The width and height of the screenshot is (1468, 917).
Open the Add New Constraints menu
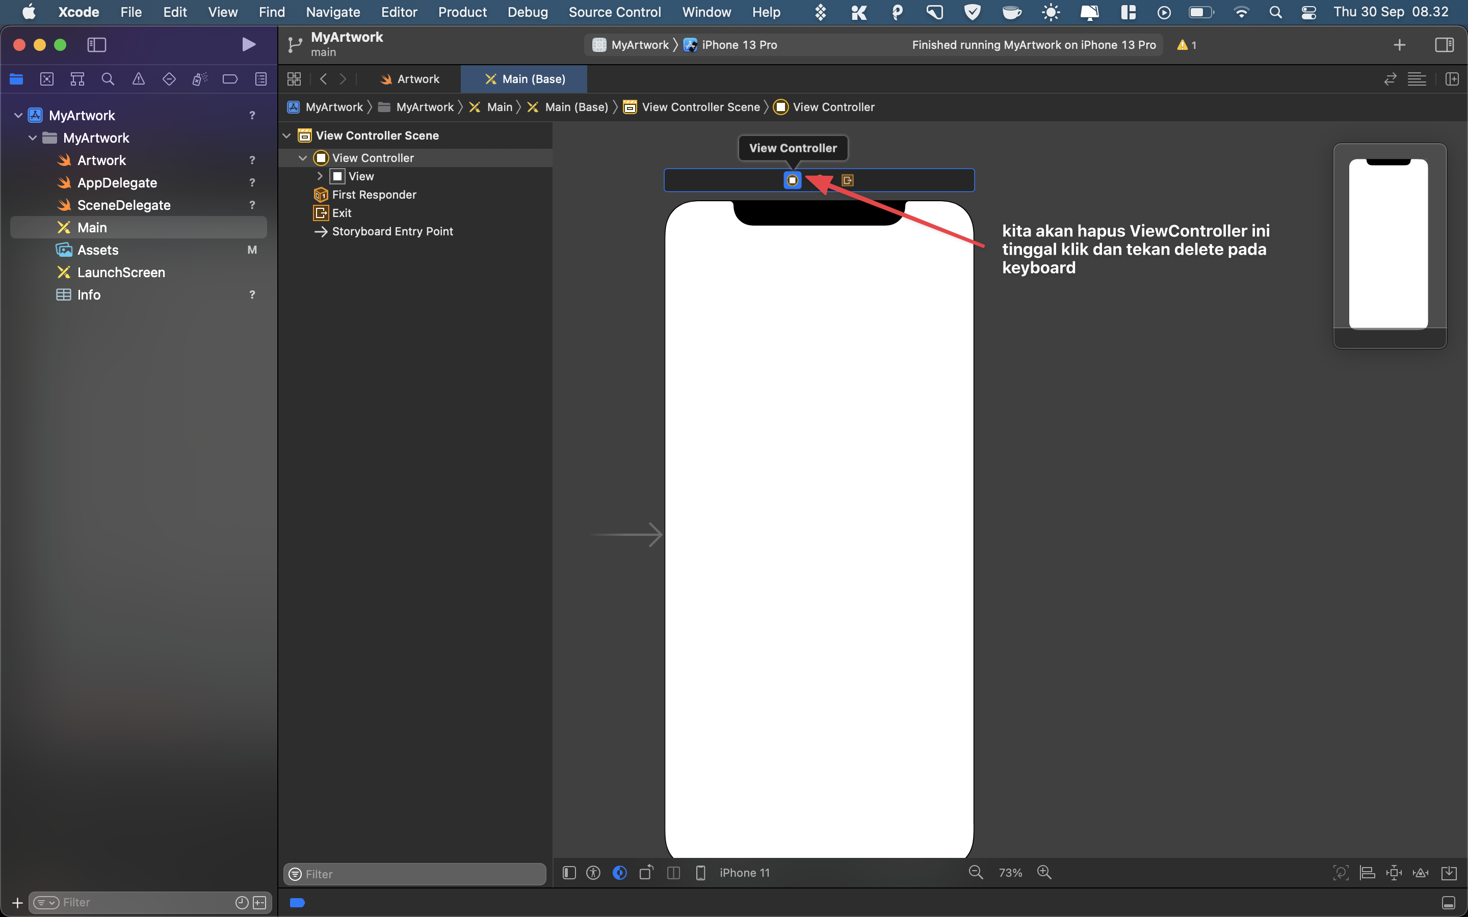(1394, 873)
